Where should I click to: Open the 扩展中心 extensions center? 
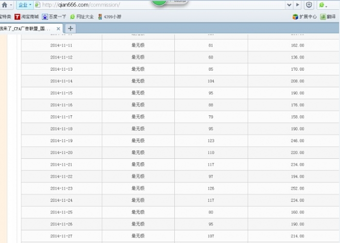tap(305, 16)
